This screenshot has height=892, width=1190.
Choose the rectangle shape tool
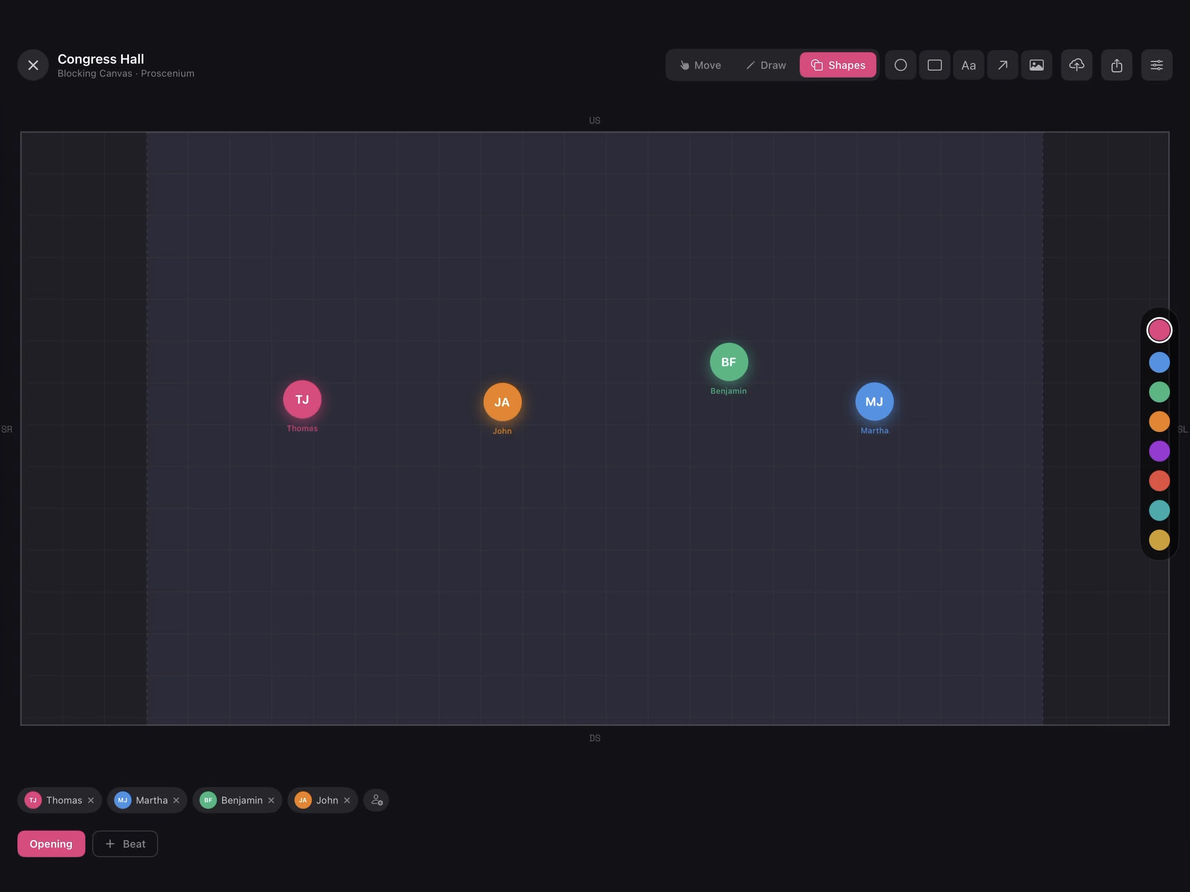click(934, 65)
